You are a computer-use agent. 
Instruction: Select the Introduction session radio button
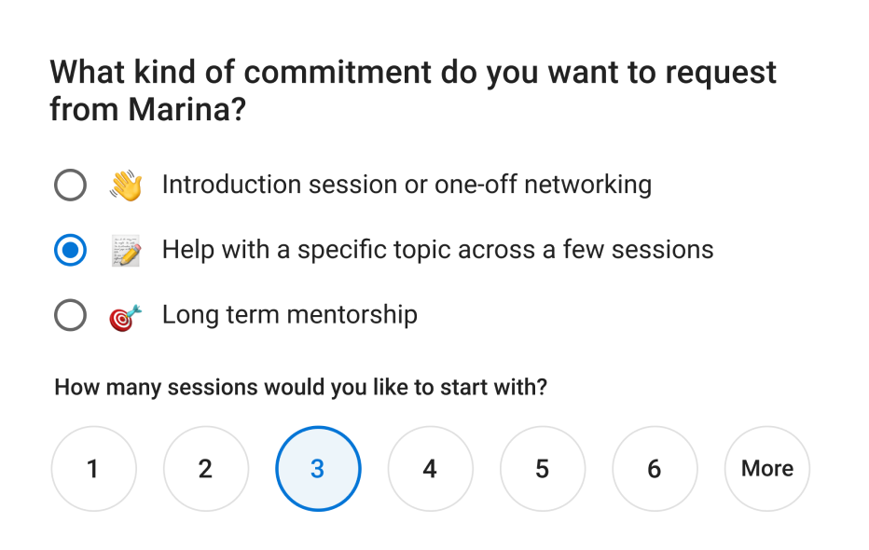[x=70, y=185]
